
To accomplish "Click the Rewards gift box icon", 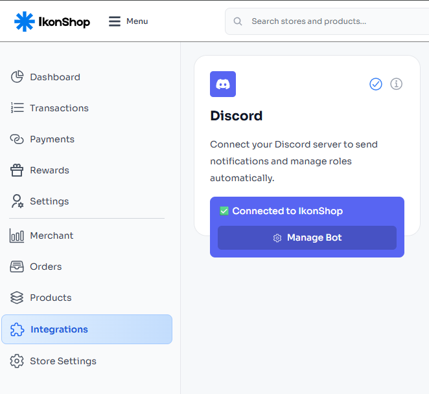I will pos(17,170).
